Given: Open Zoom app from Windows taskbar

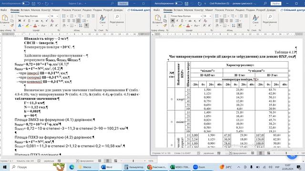Looking at the screenshot, I should tap(199, 167).
